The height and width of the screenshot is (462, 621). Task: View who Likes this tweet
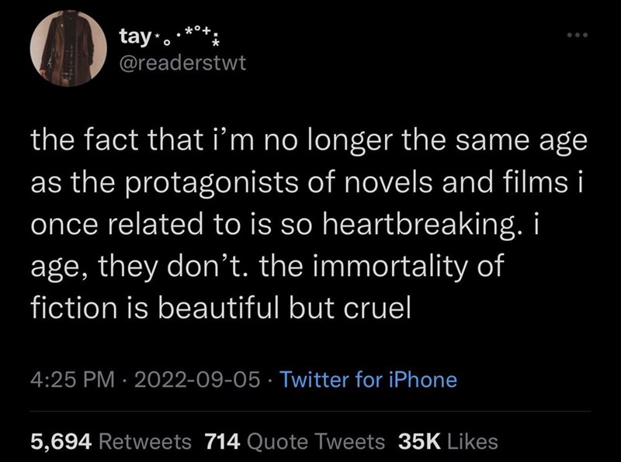(x=472, y=441)
